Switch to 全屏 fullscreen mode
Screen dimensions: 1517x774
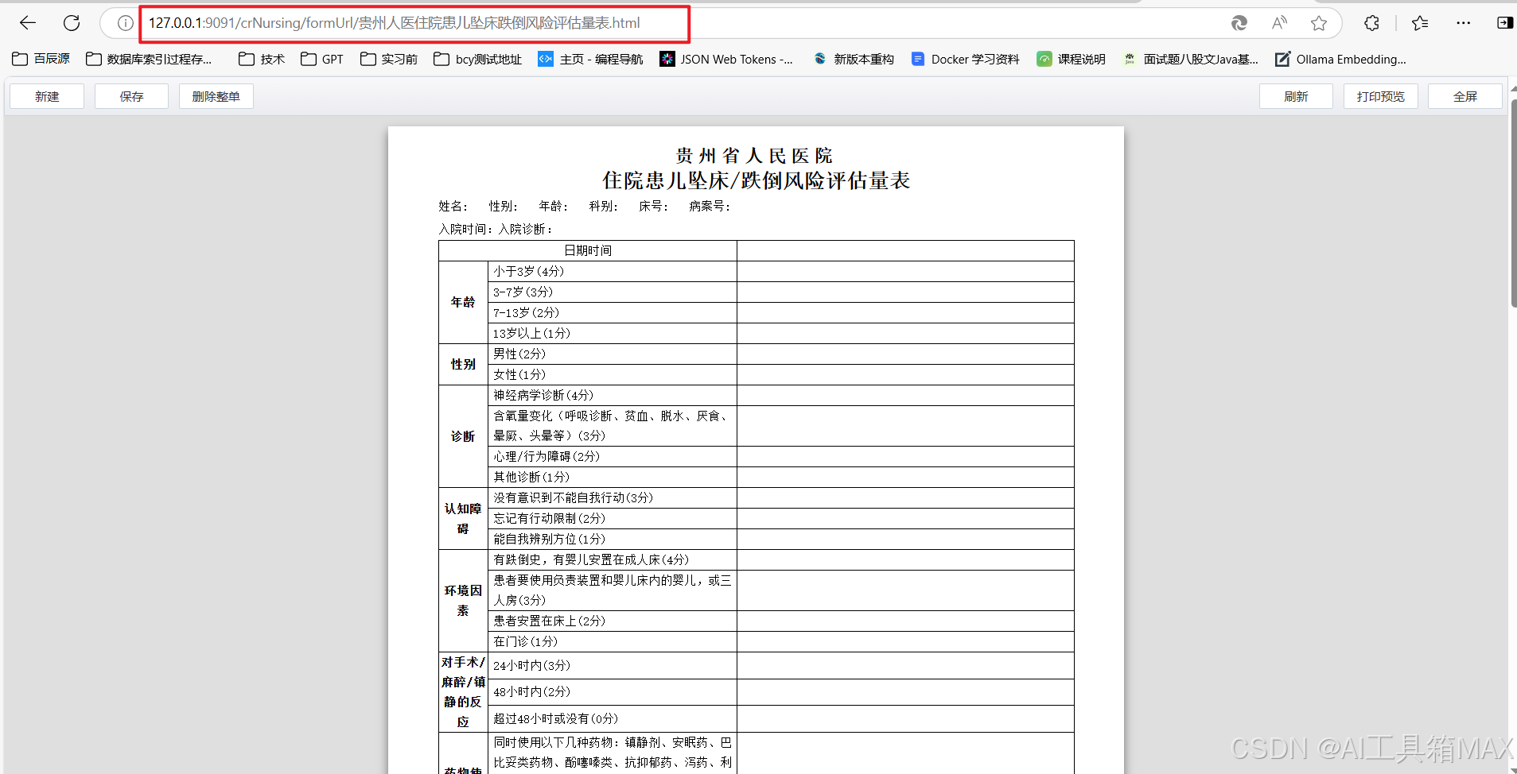click(x=1465, y=96)
